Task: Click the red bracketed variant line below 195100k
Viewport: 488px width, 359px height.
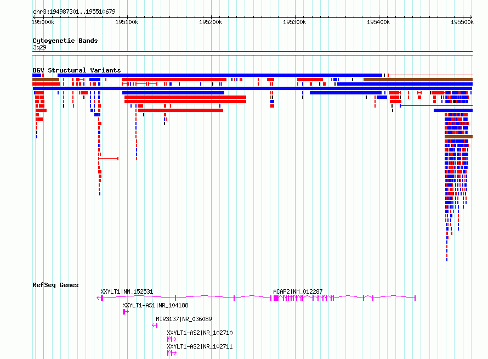Action: (x=109, y=159)
